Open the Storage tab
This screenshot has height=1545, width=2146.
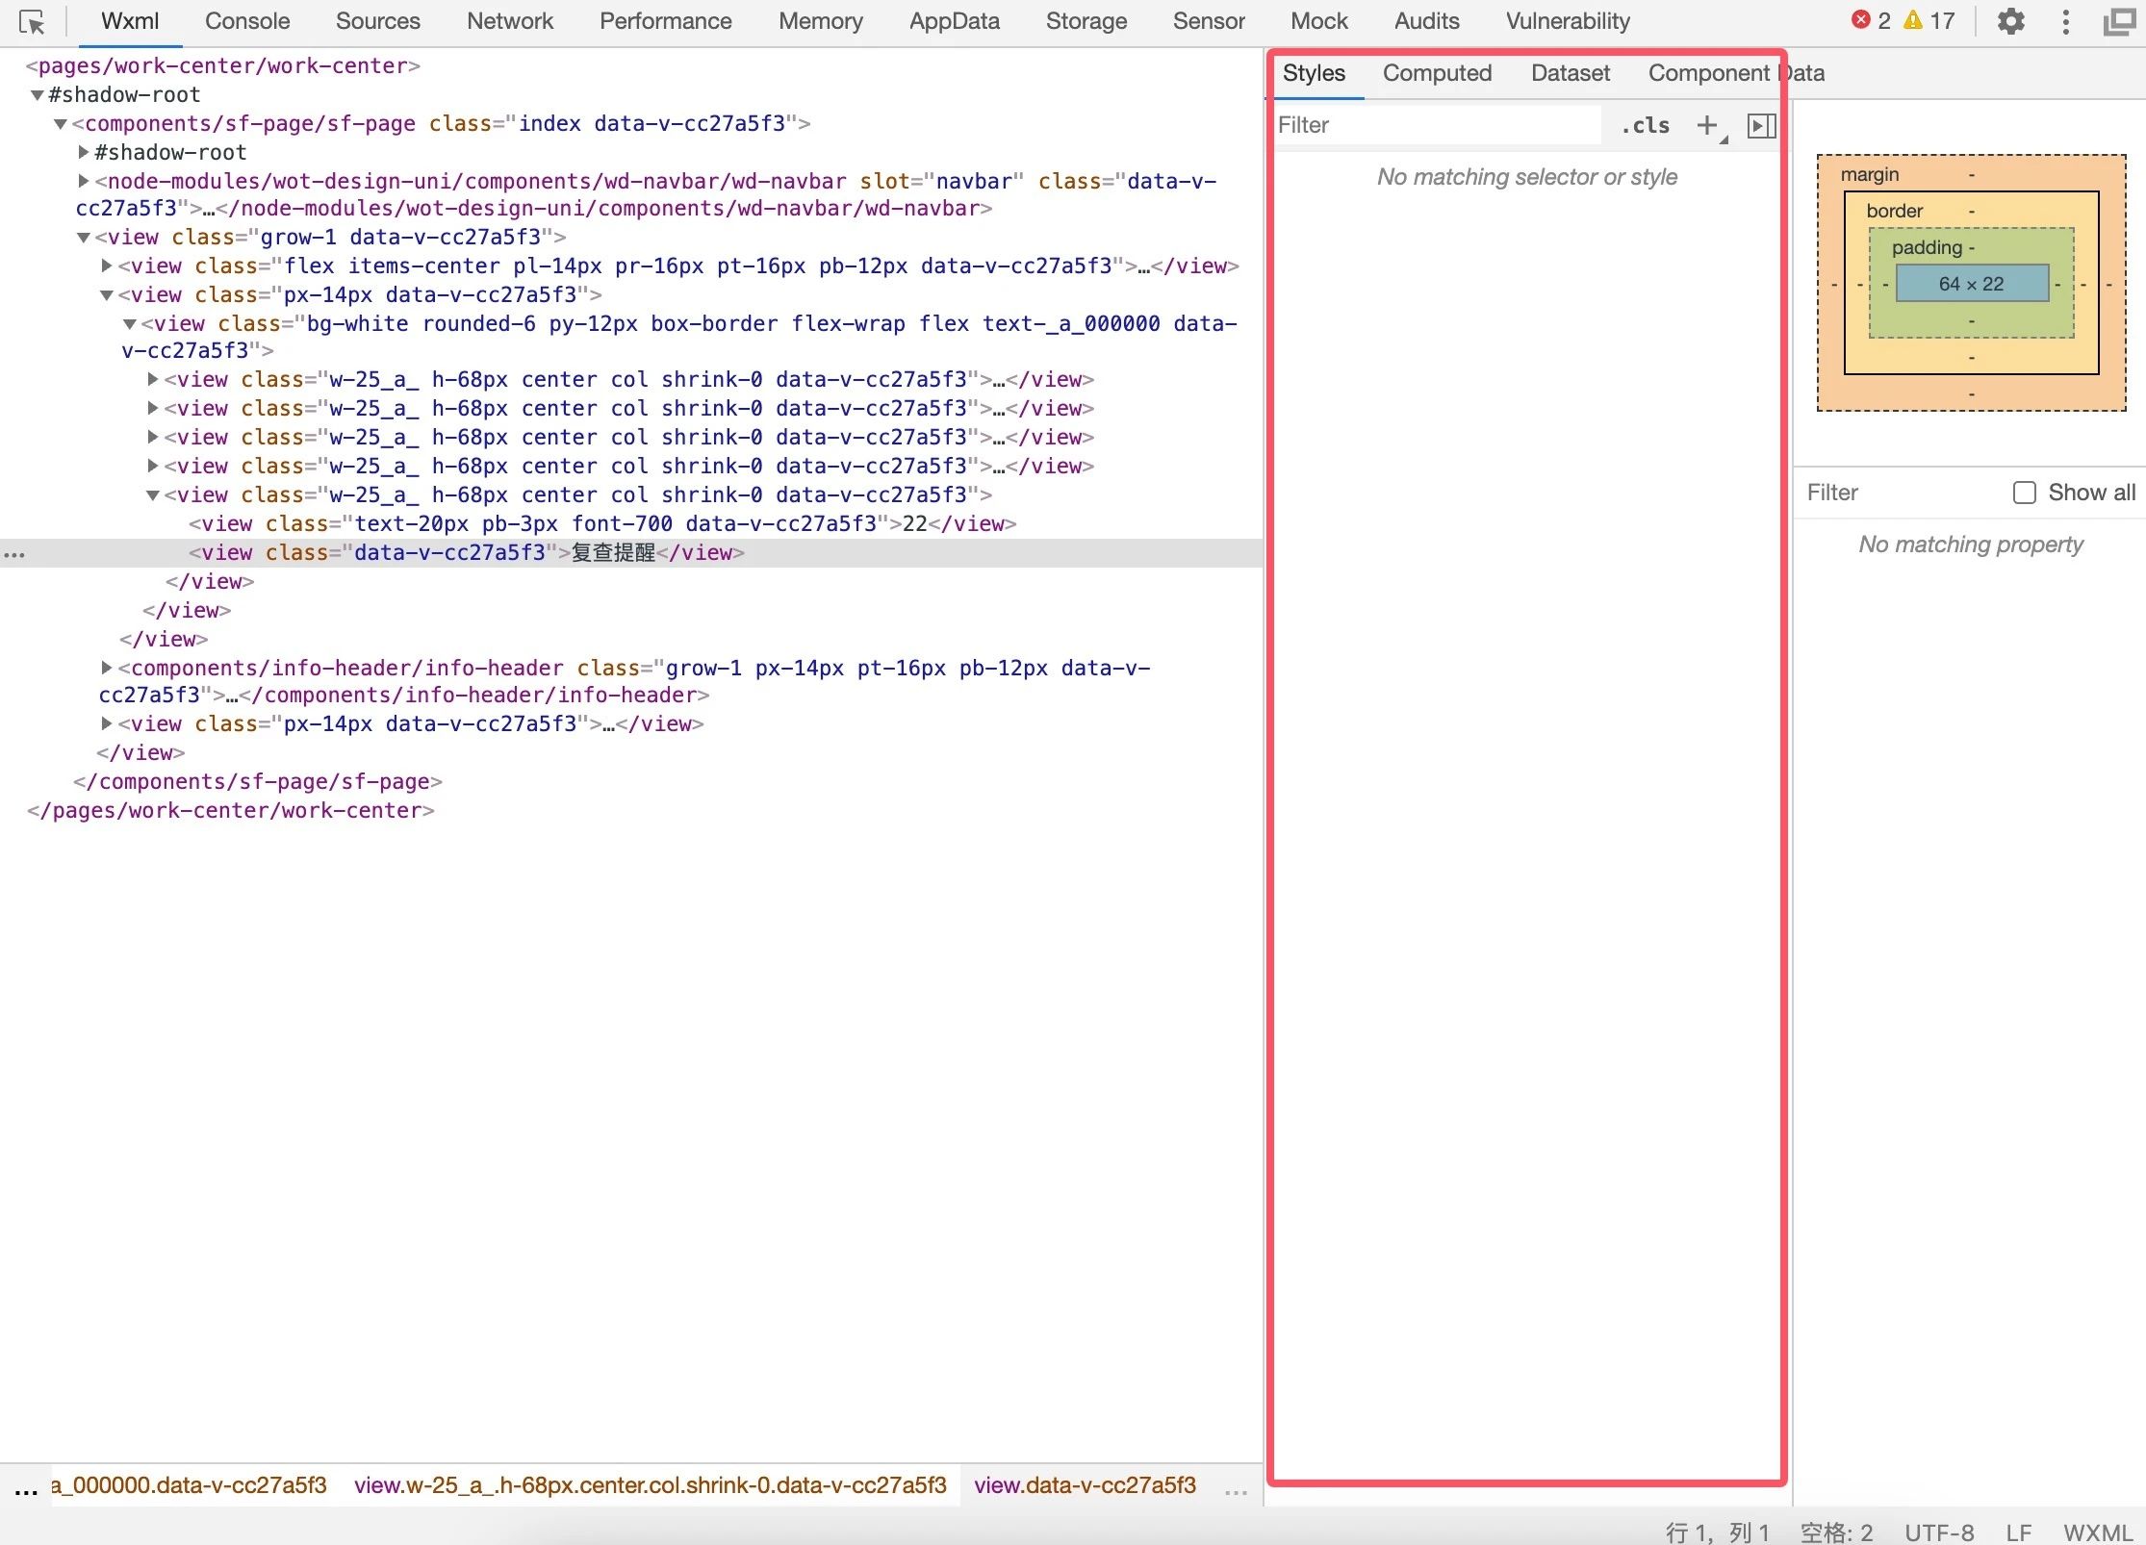[x=1086, y=21]
